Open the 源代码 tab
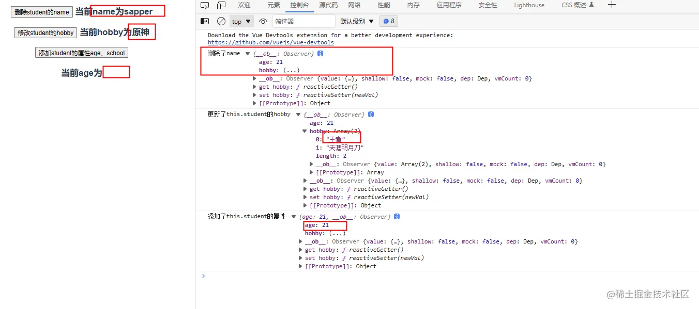This screenshot has height=309, width=699. 328,5
